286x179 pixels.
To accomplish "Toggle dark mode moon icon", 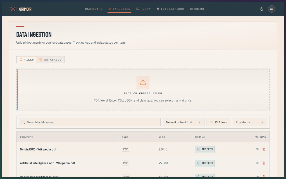I will tap(261, 9).
